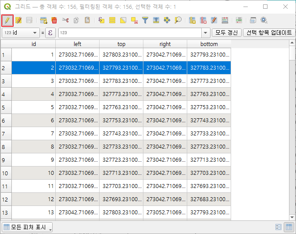Select all features icon
Screen dimensions: 296x234
coord(112,20)
